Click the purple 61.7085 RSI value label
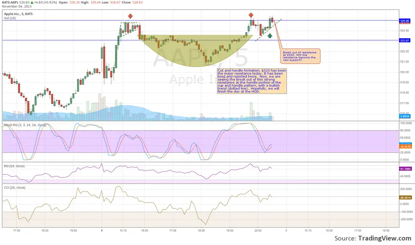415x245 pixels. pyautogui.click(x=405, y=169)
